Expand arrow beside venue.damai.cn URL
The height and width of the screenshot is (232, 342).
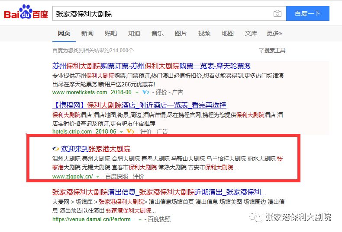click(x=140, y=220)
